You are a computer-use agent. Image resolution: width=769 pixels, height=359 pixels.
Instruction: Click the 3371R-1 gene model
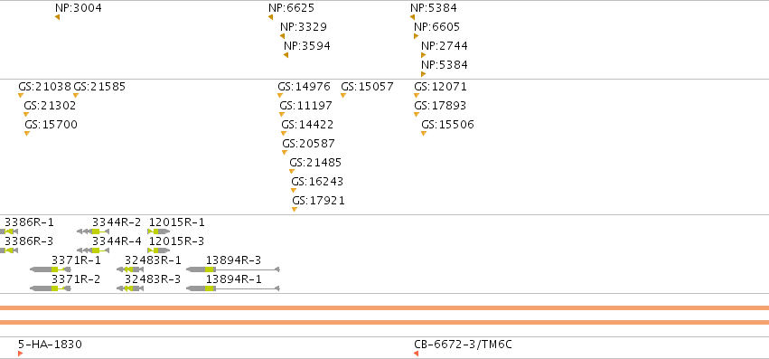51,269
